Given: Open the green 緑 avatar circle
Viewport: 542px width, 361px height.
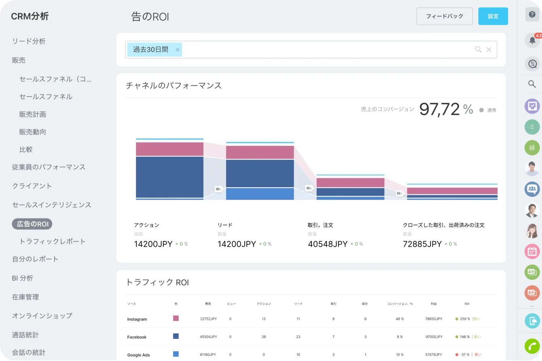Looking at the screenshot, I should tap(532, 147).
